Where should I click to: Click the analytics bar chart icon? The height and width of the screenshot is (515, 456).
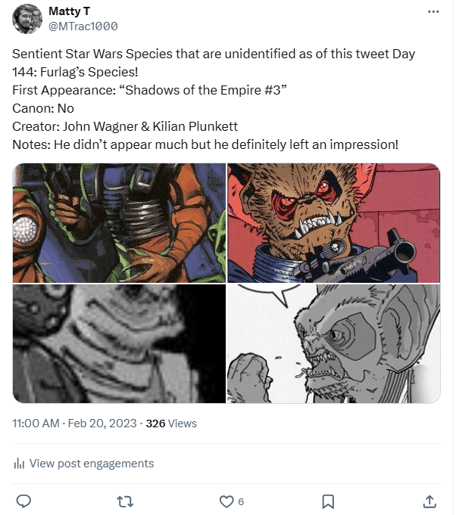tap(19, 464)
